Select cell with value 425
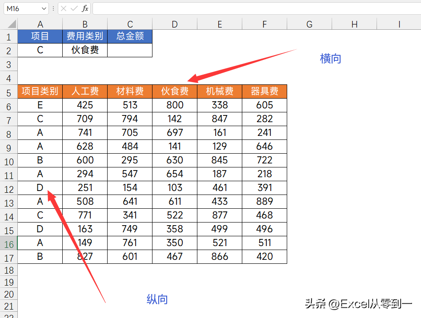421x318 pixels. click(85, 105)
